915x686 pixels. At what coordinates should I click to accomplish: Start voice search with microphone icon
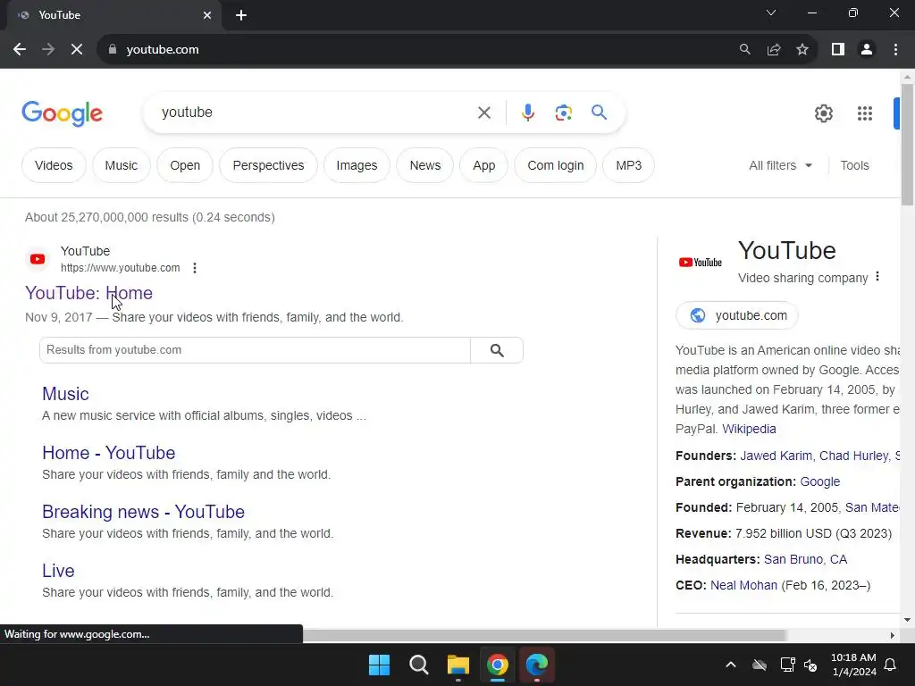pos(527,113)
